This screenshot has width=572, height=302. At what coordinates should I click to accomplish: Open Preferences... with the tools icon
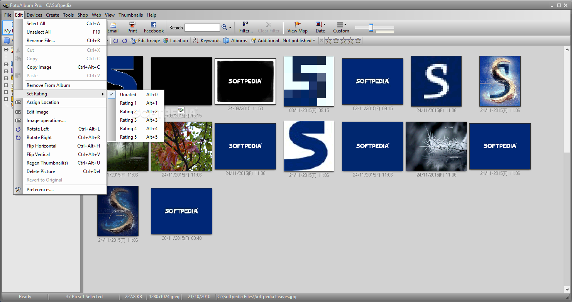tap(60, 190)
